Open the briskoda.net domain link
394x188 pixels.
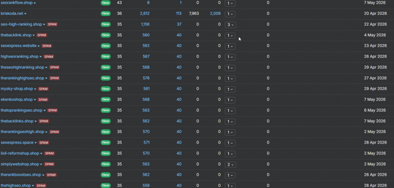12,13
